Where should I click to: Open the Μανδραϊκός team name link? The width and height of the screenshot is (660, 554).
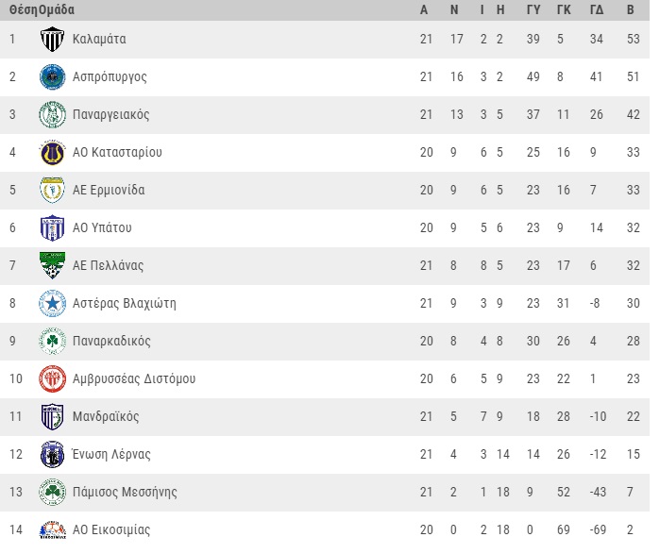(x=106, y=416)
